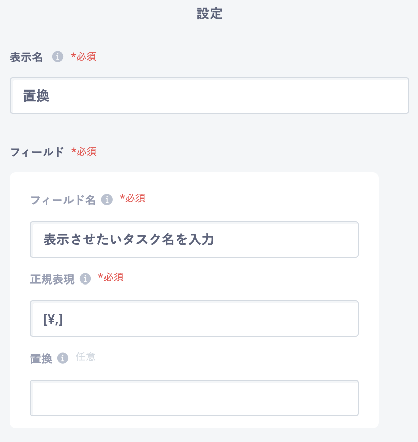Click the 置換 label above the empty input
This screenshot has height=442, width=418.
coord(41,359)
